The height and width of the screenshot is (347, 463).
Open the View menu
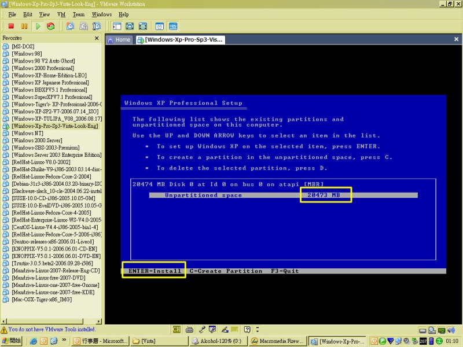45,14
